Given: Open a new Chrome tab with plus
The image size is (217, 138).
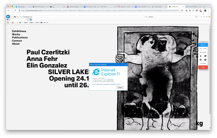Looking at the screenshot, I should [204, 6].
